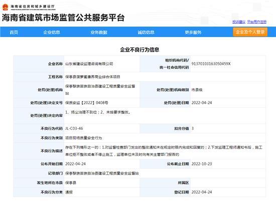276x204 pixels.
Task: Open the 诚信信息 navigation tab
Action: [x=146, y=32]
